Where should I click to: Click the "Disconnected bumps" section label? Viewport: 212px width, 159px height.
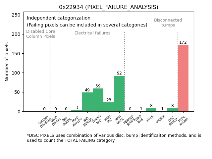pyautogui.click(x=168, y=23)
